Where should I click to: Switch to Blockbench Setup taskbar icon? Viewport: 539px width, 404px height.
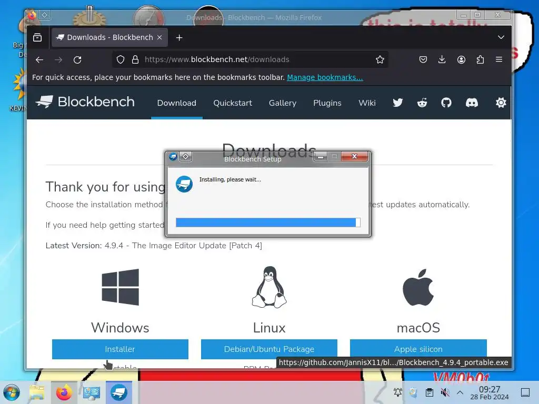point(119,392)
